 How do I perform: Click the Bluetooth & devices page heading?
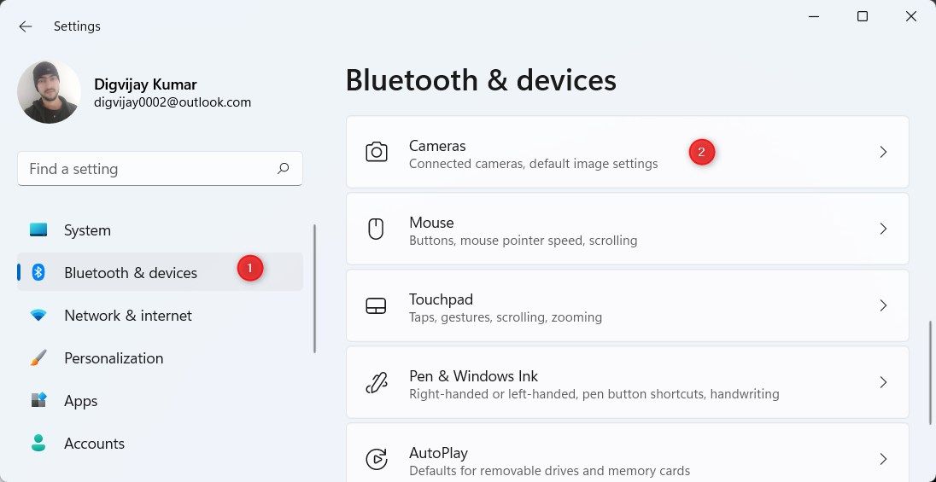coord(481,80)
